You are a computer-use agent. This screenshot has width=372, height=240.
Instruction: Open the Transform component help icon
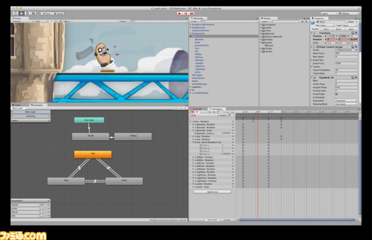[x=353, y=33]
